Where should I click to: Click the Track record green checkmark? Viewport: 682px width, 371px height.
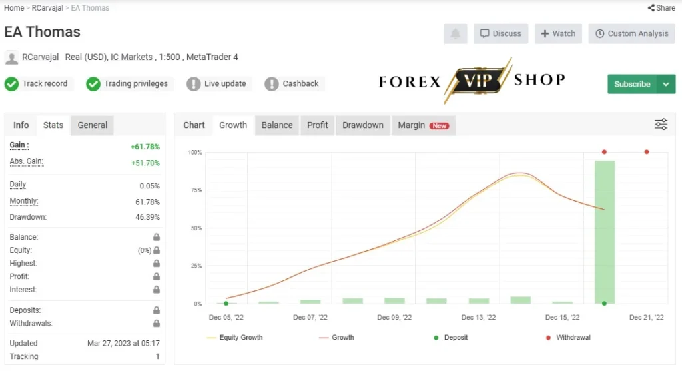tap(12, 83)
